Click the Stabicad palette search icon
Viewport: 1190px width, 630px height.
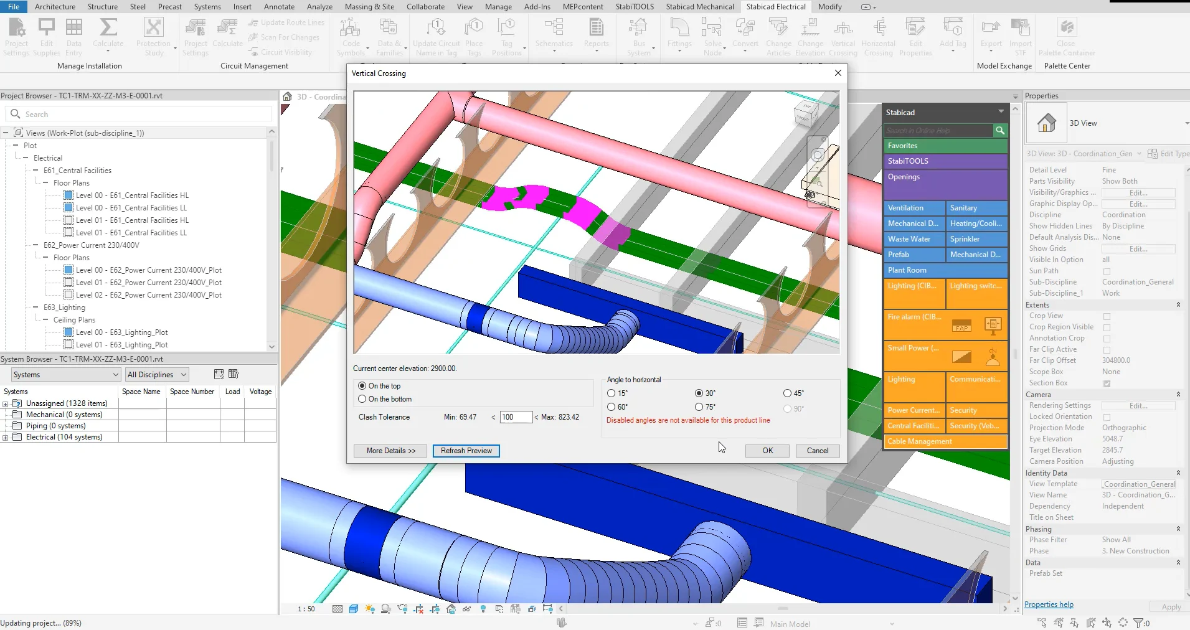1000,130
